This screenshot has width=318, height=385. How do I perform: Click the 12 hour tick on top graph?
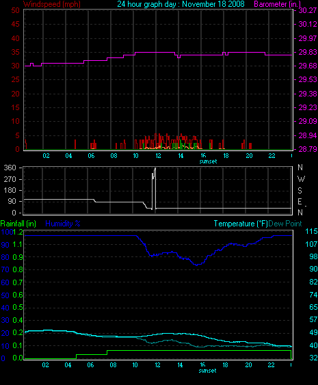click(x=158, y=156)
